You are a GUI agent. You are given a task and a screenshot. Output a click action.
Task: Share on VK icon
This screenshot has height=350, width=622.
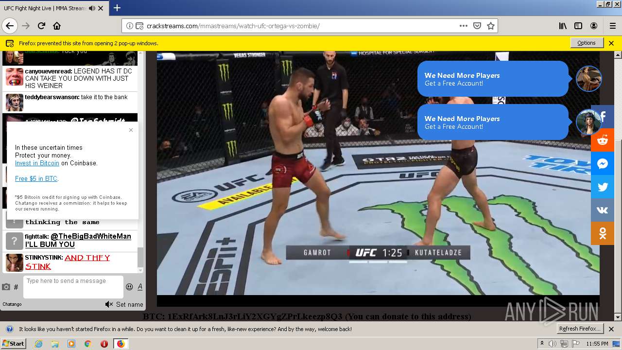[603, 210]
